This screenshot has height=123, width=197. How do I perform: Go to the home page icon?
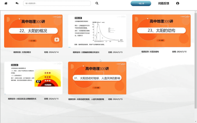[x=6, y=3]
